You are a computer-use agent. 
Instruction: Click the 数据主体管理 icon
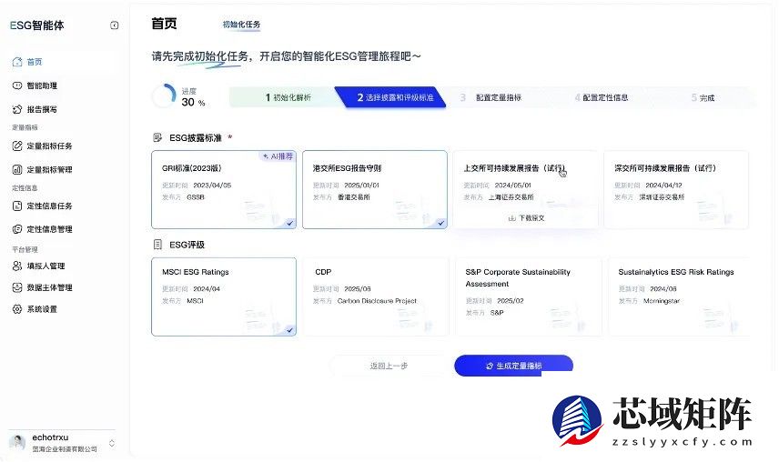pyautogui.click(x=17, y=287)
